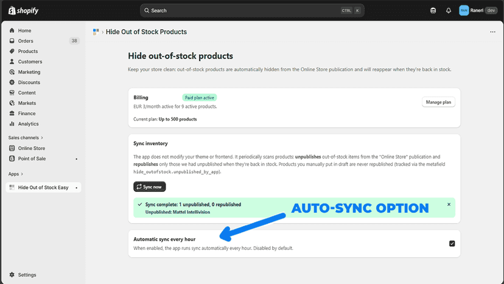The image size is (504, 284).
Task: Expand the Apps section
Action: [x=15, y=174]
